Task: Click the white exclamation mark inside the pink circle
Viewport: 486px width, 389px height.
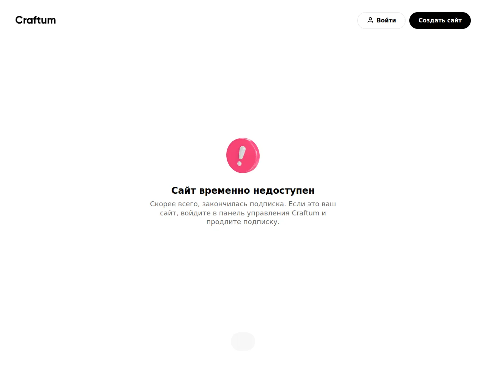Action: (x=241, y=156)
